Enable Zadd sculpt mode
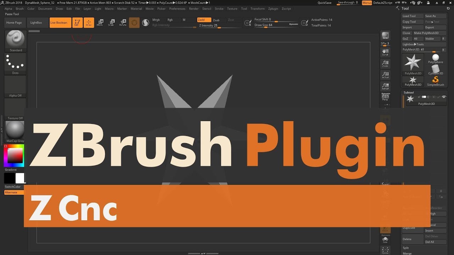 tap(204, 20)
